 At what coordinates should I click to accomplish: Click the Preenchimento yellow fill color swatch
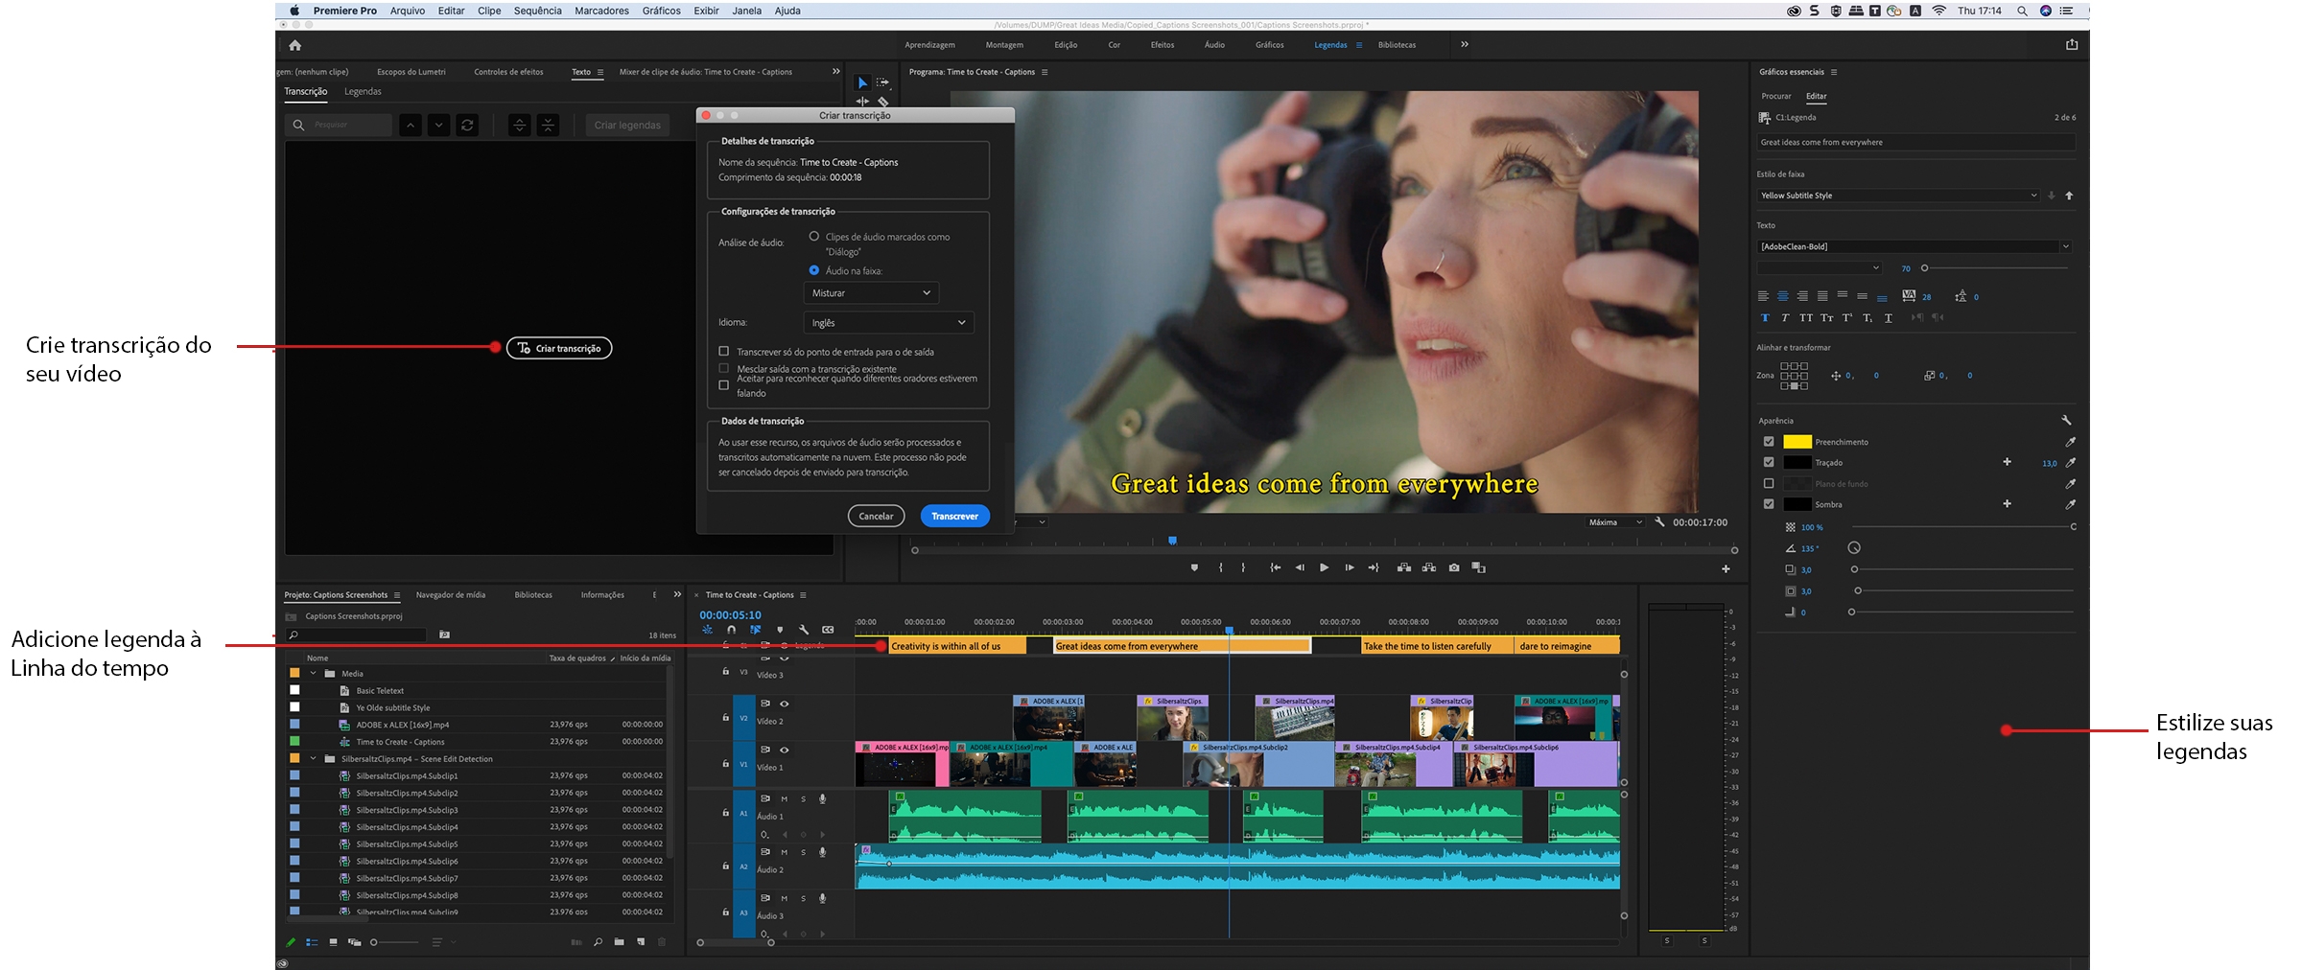(1797, 442)
